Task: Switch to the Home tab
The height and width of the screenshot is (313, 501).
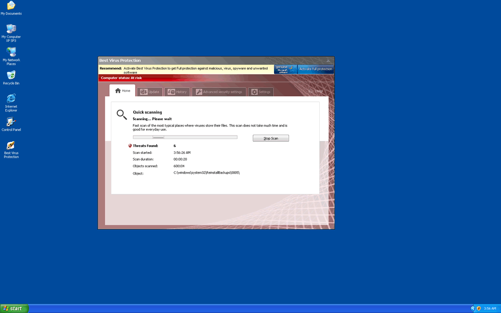Action: 123,91
